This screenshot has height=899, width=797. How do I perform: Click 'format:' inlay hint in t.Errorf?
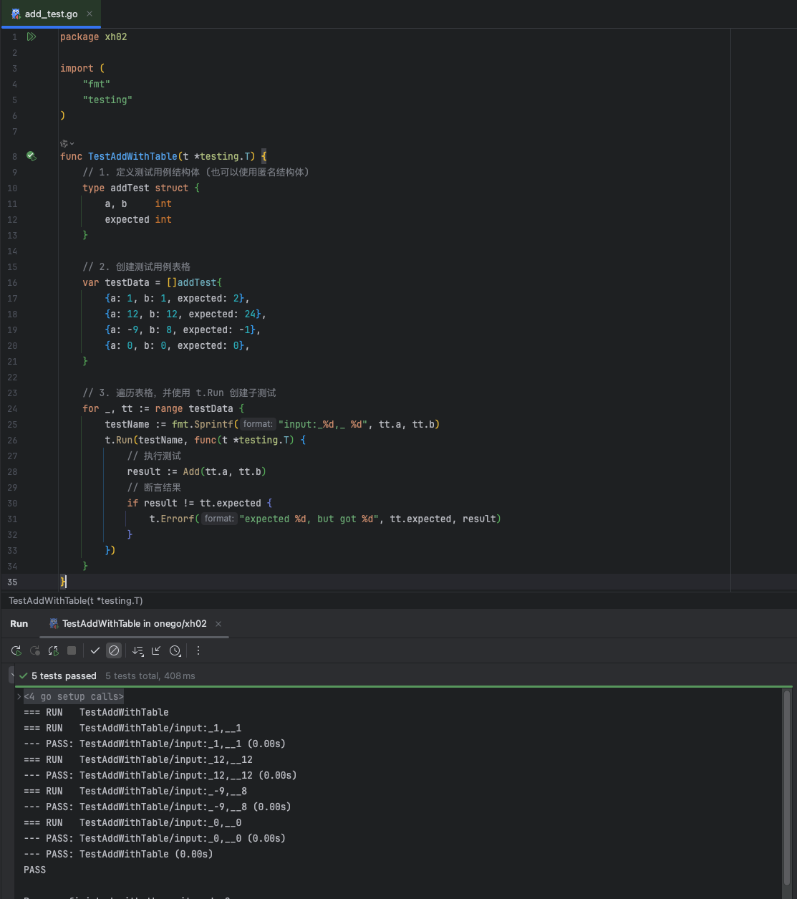(x=218, y=519)
